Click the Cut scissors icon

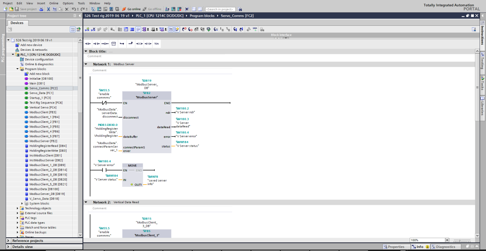(49, 9)
